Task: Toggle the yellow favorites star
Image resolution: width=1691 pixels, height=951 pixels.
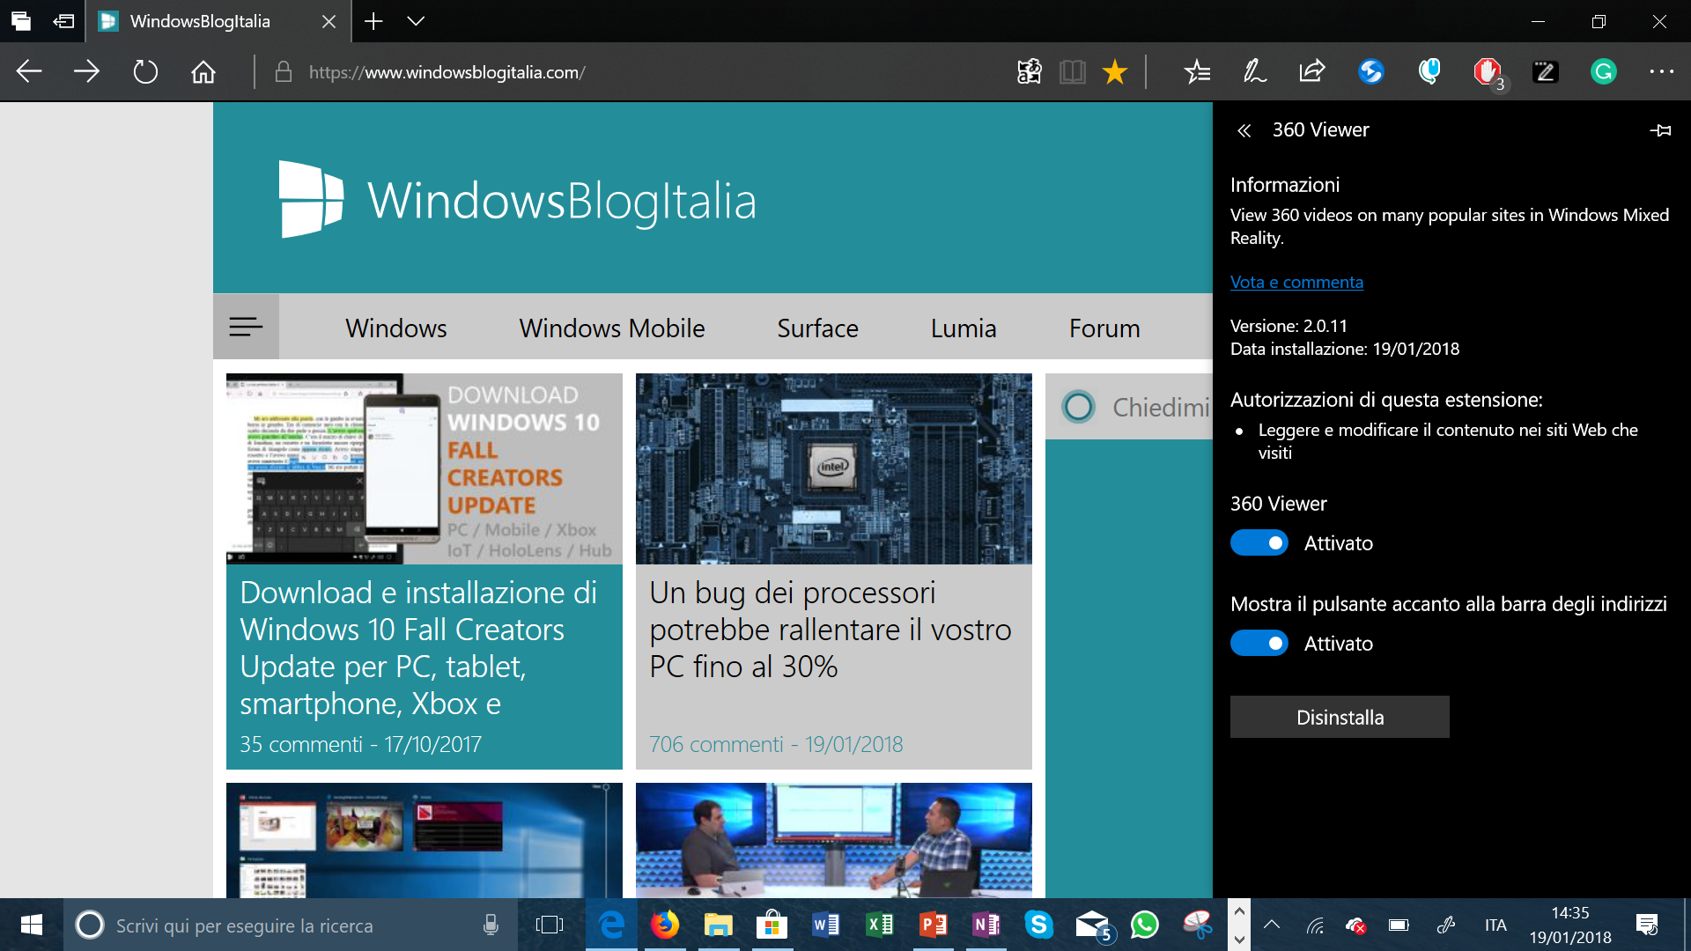Action: (x=1115, y=71)
